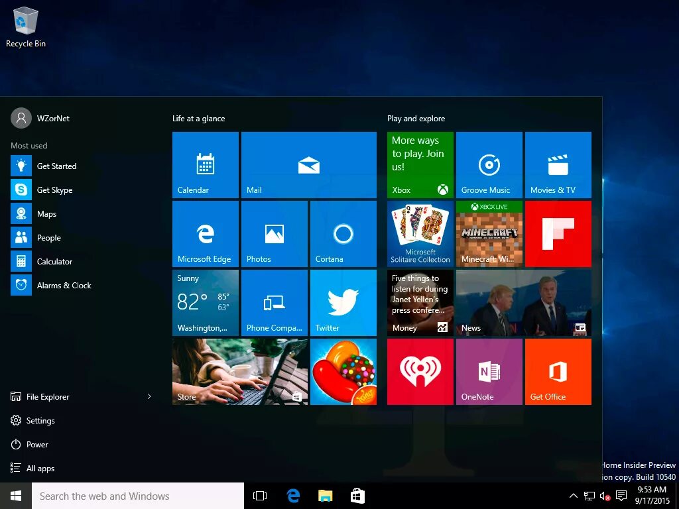Unmute the system volume in the tray
The height and width of the screenshot is (509, 679).
[605, 496]
